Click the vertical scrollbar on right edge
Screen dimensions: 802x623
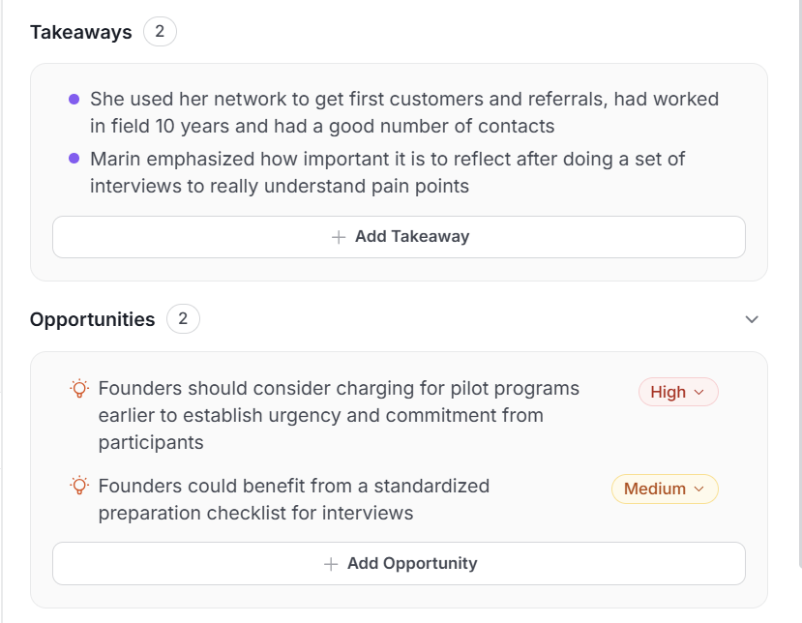(798, 290)
